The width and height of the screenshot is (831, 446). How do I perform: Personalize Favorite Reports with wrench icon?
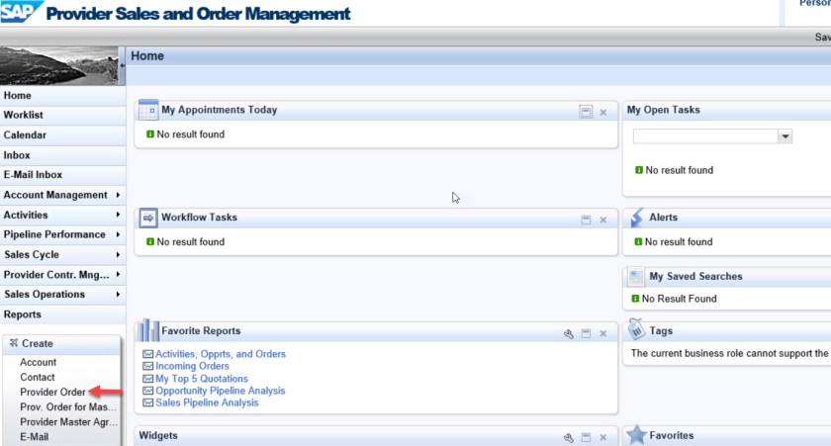[x=569, y=333]
